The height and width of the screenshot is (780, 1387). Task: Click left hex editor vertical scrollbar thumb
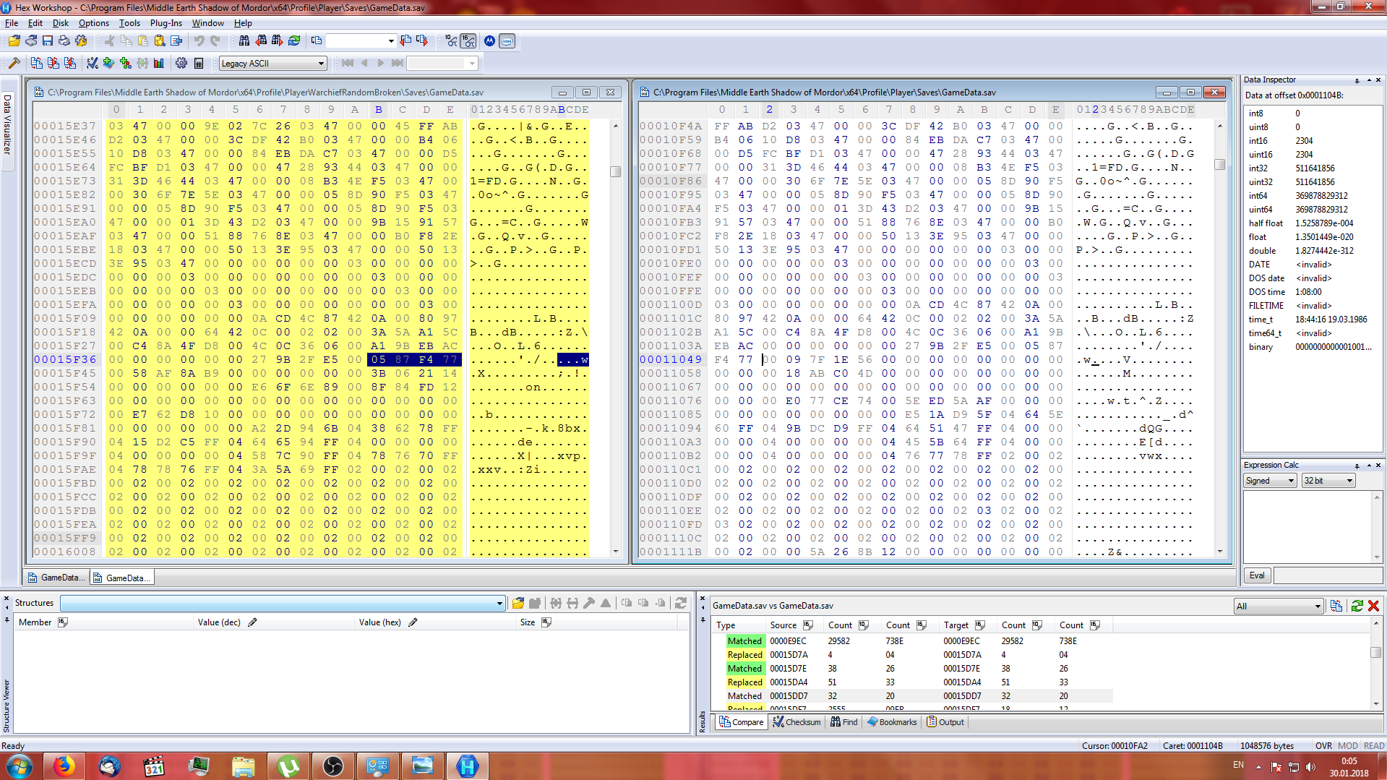[616, 171]
